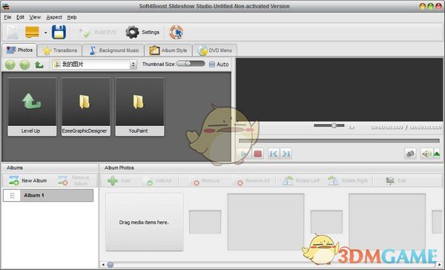Switch to the DVD Menu tab
Viewport: 445px width, 270px height.
click(215, 50)
